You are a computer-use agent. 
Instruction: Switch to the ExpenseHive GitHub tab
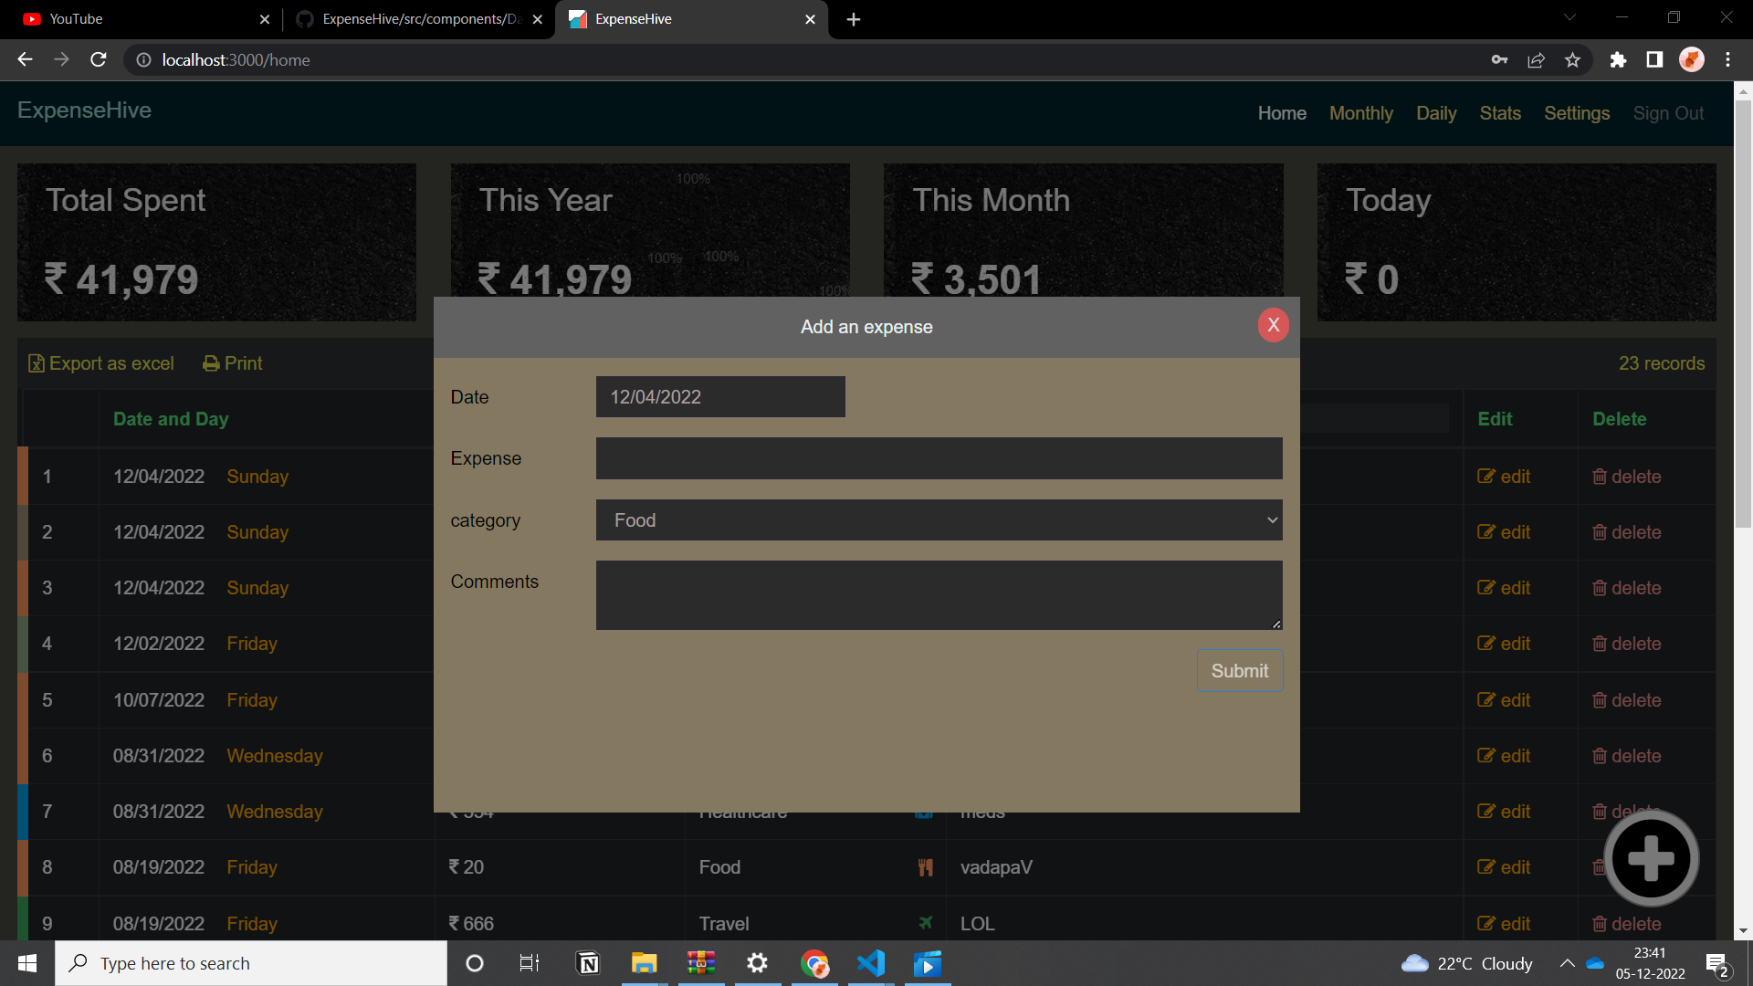pos(411,18)
